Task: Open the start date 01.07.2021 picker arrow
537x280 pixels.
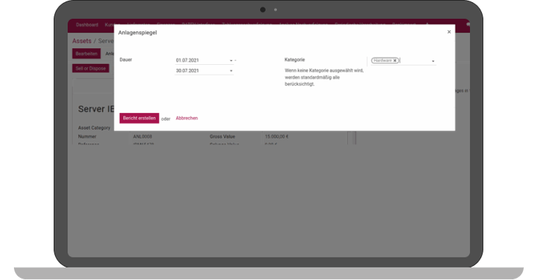Action: pyautogui.click(x=231, y=61)
